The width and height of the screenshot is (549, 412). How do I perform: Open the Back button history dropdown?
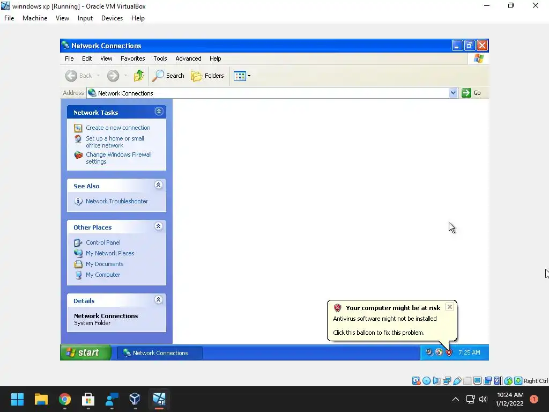pyautogui.click(x=99, y=76)
